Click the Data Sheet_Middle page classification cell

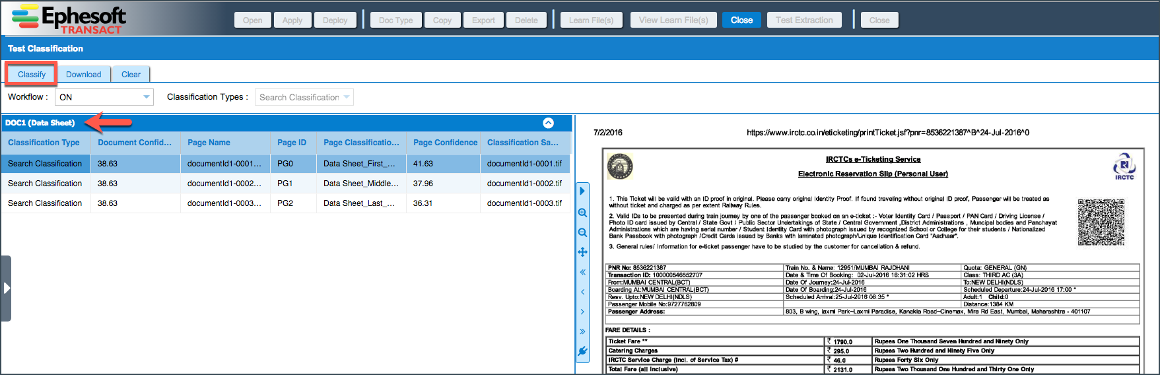[x=361, y=184]
